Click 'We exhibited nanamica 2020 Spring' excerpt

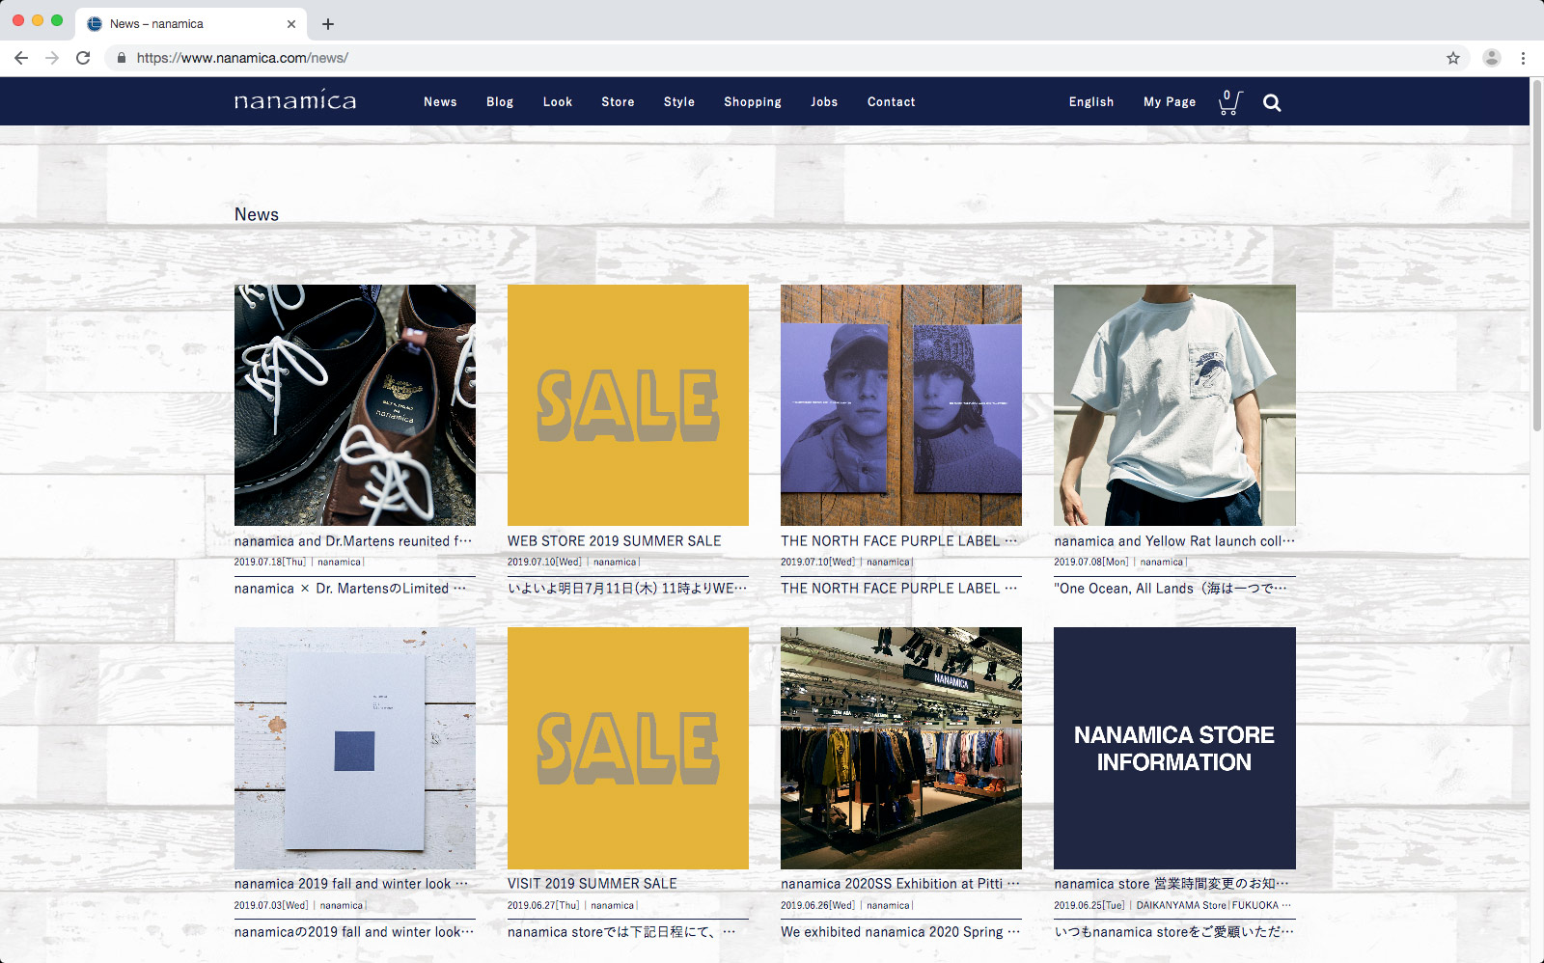coord(900,932)
